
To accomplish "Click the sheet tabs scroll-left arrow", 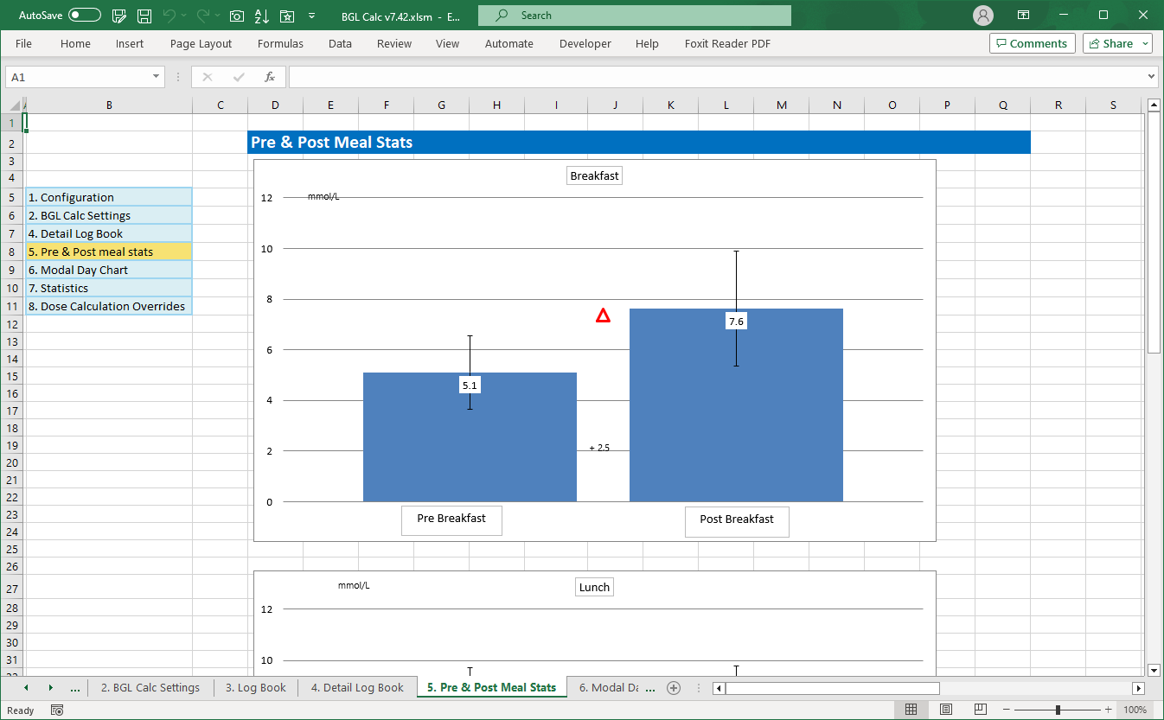I will [26, 688].
